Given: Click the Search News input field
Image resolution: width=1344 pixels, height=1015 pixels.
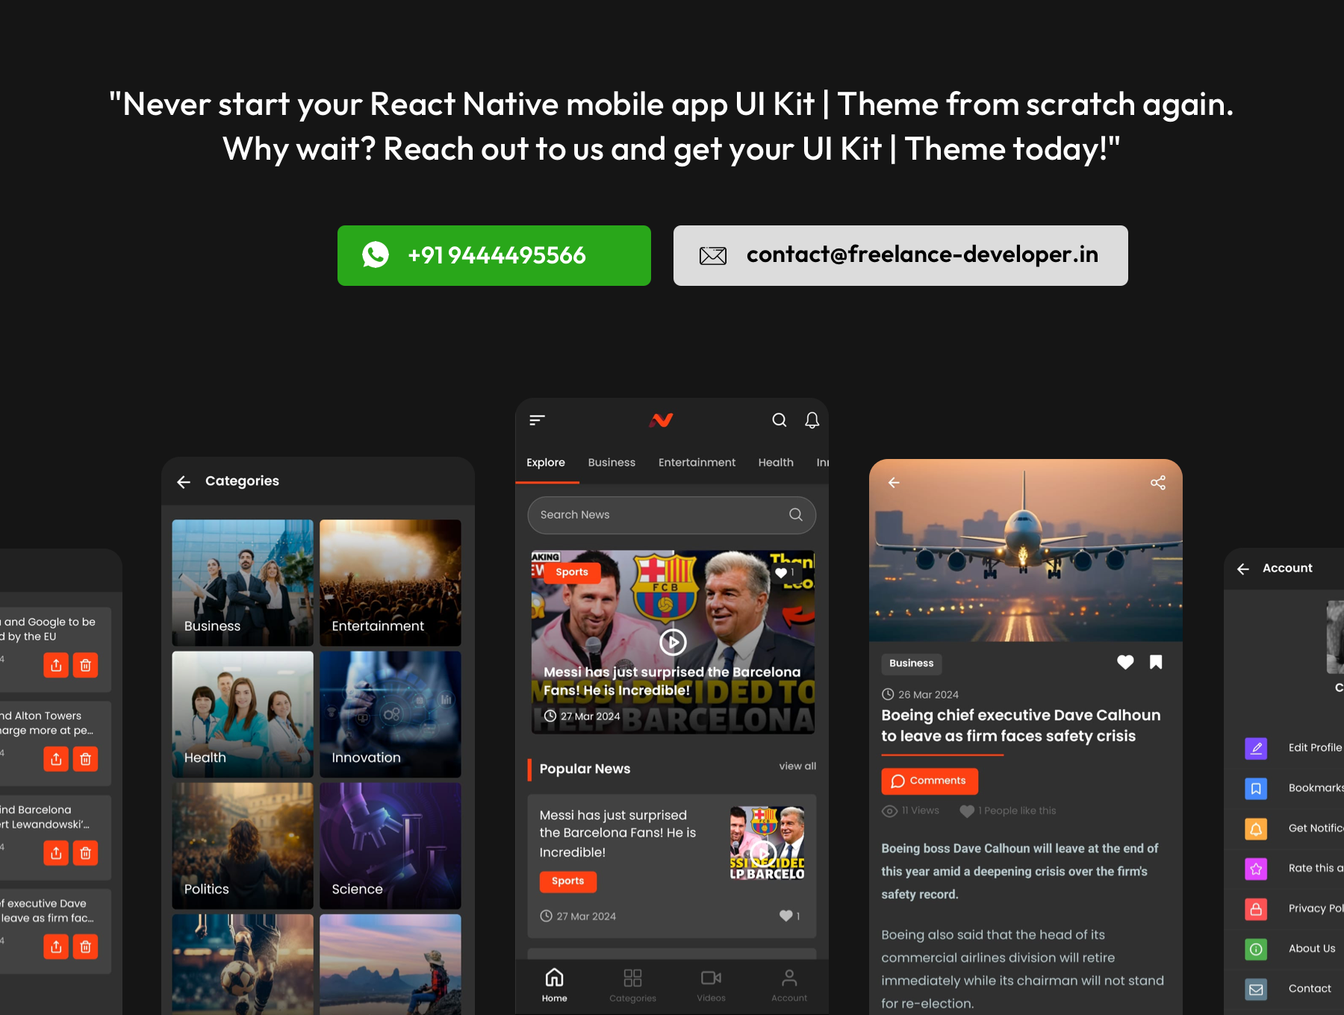Looking at the screenshot, I should click(x=657, y=515).
